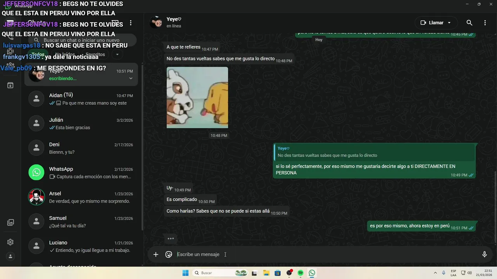Open File Explorer from the taskbar
Screen dimensions: 497x279
click(x=266, y=273)
